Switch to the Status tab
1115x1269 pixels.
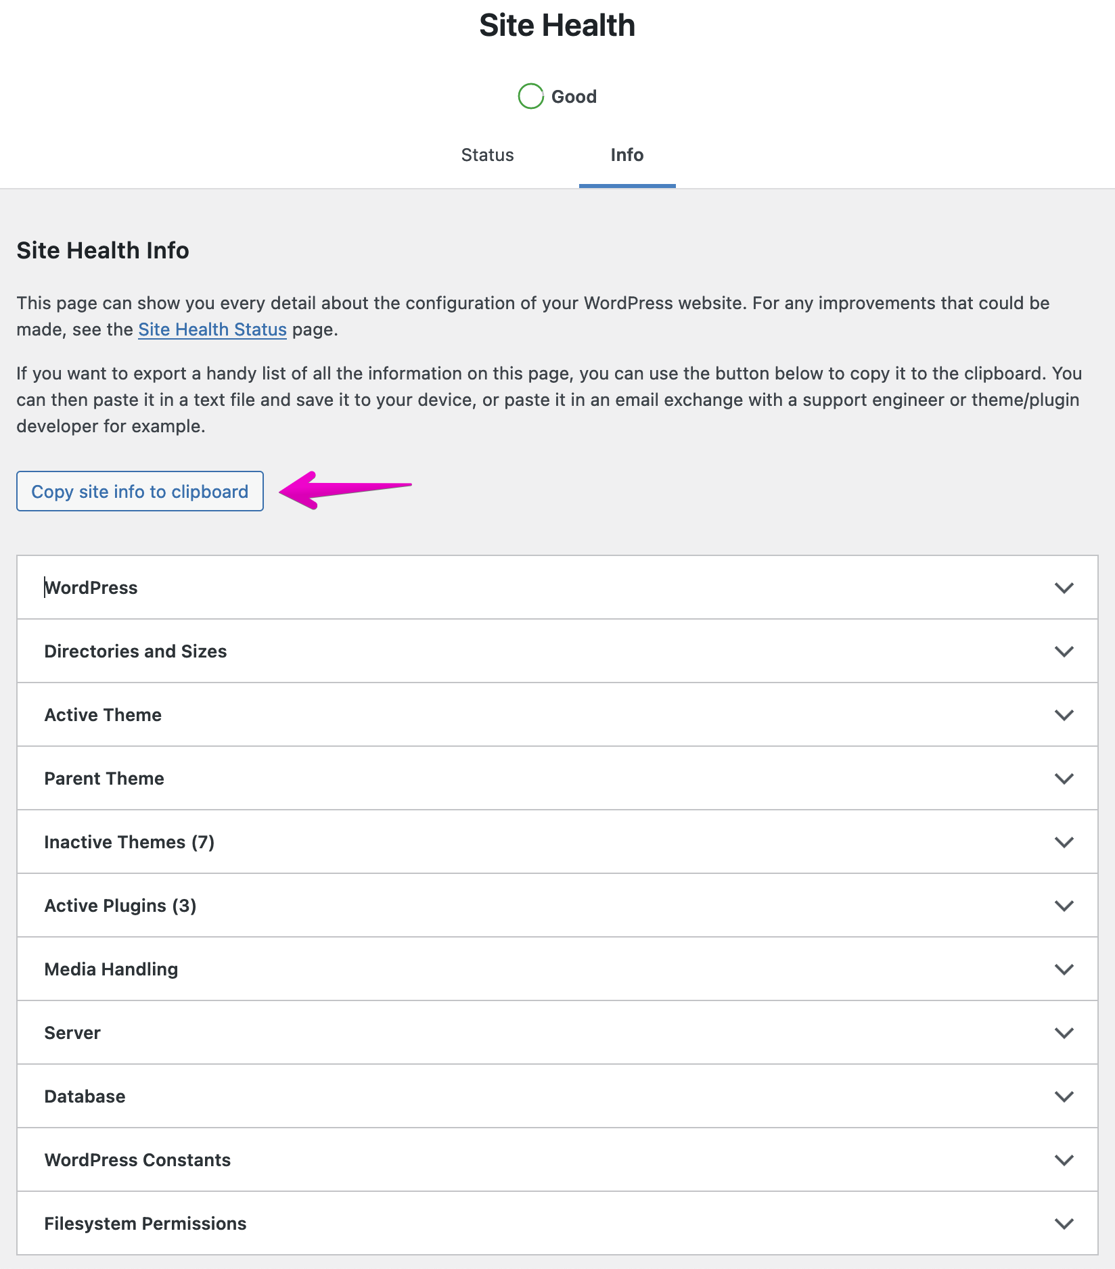point(486,155)
